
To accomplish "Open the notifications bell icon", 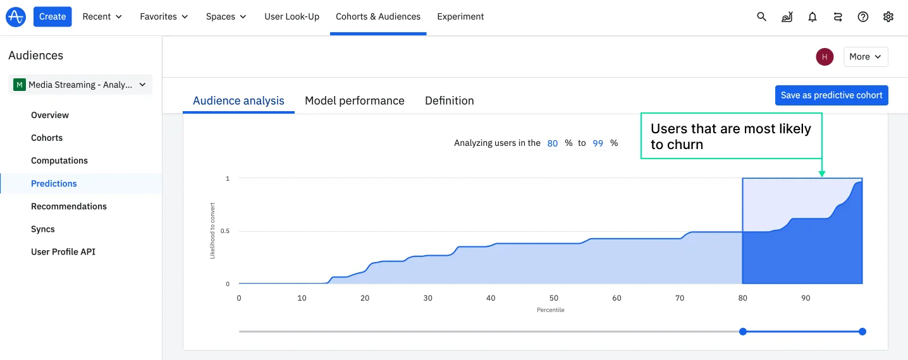I will pos(813,17).
